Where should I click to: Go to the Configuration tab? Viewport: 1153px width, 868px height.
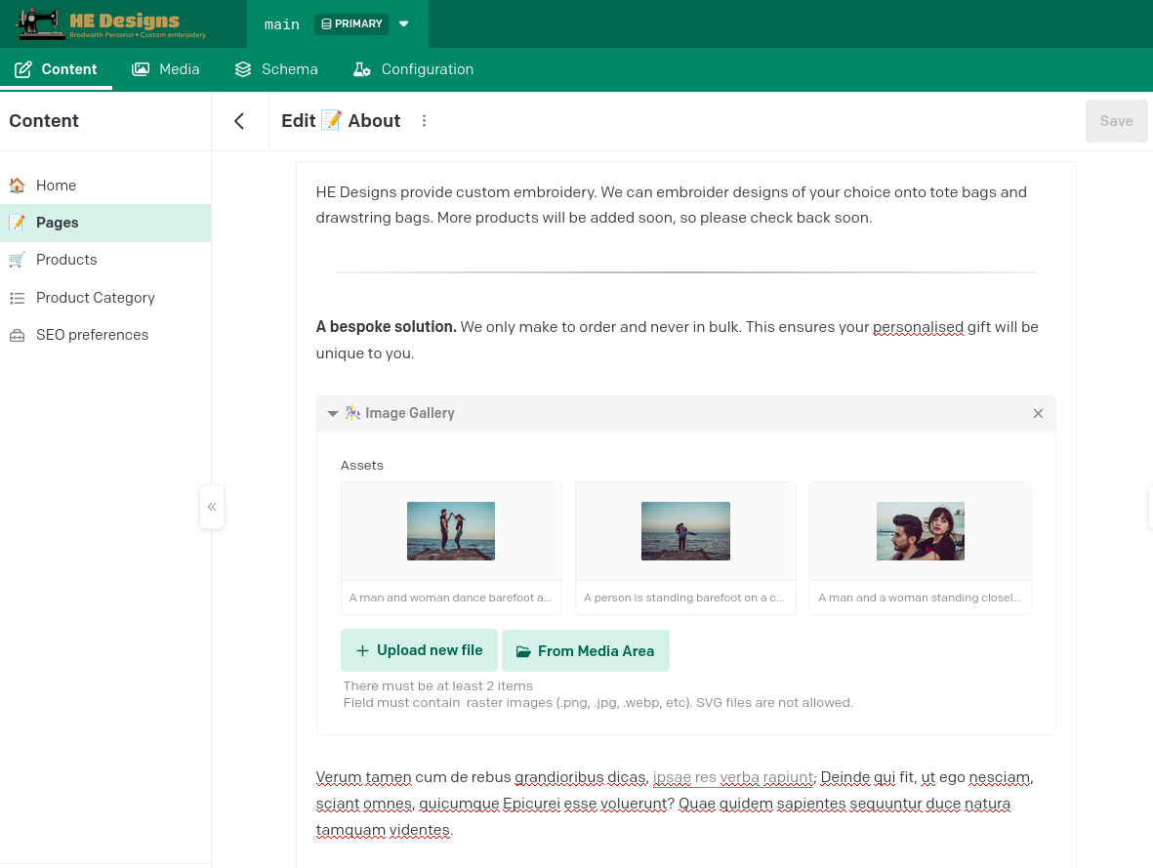click(413, 69)
